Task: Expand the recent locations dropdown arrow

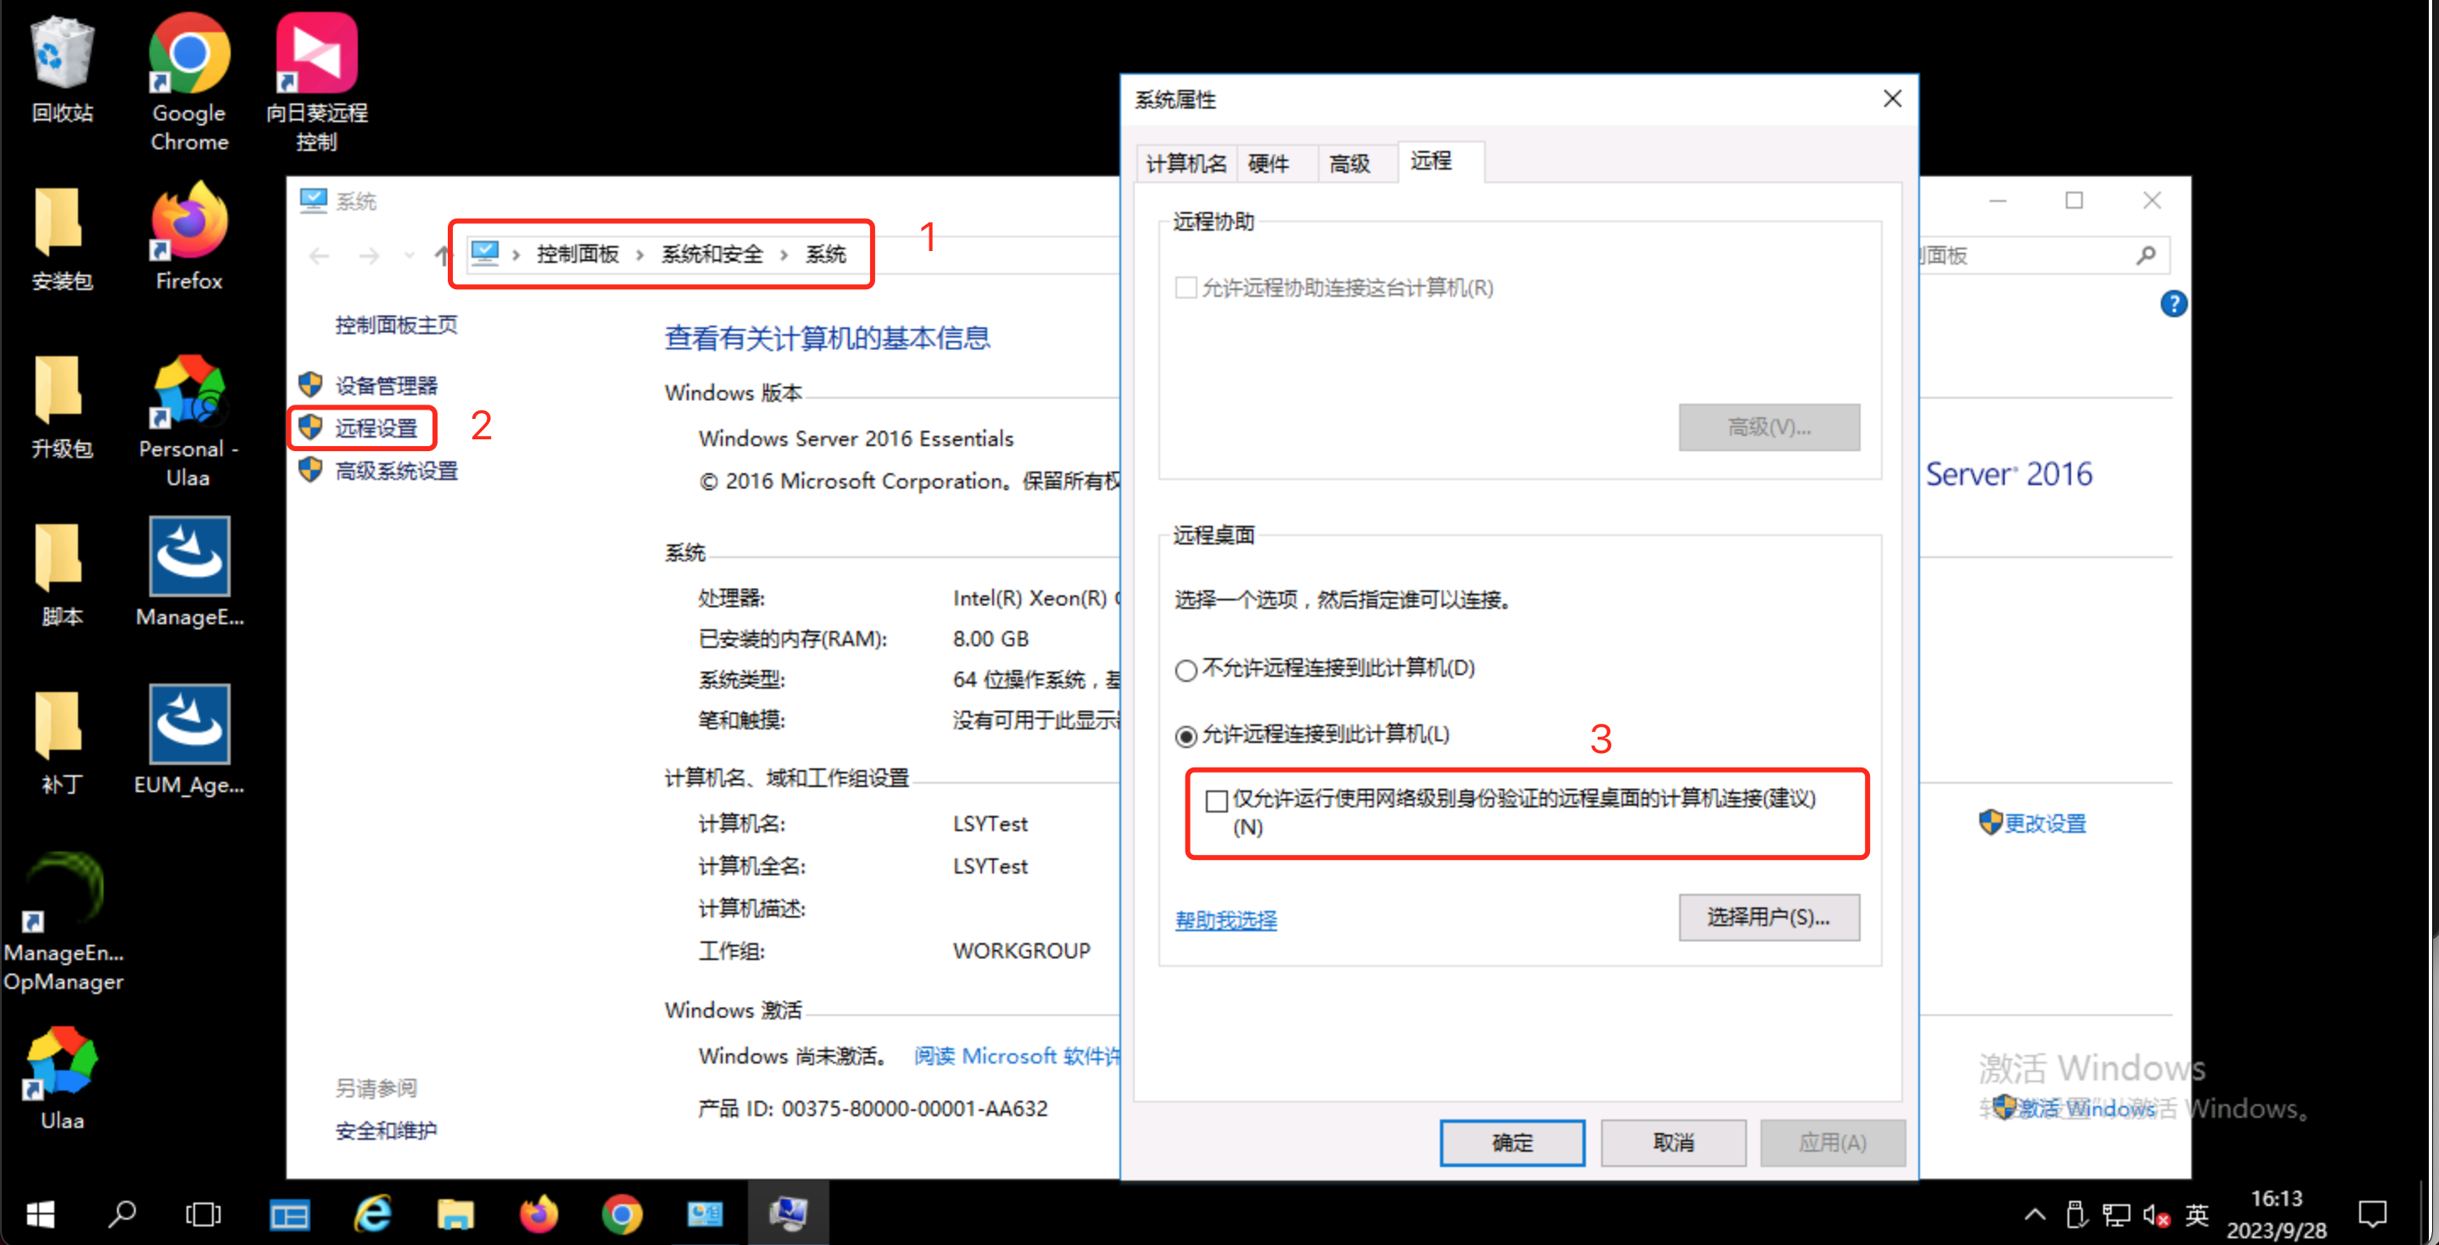Action: 409,255
